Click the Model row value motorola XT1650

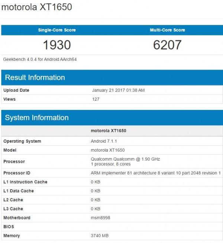click(x=108, y=150)
